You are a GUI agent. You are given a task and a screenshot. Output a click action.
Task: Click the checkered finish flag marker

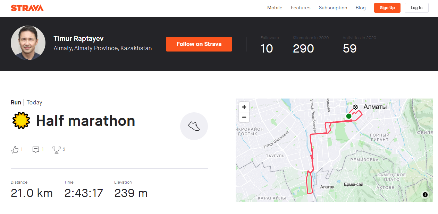click(x=355, y=108)
